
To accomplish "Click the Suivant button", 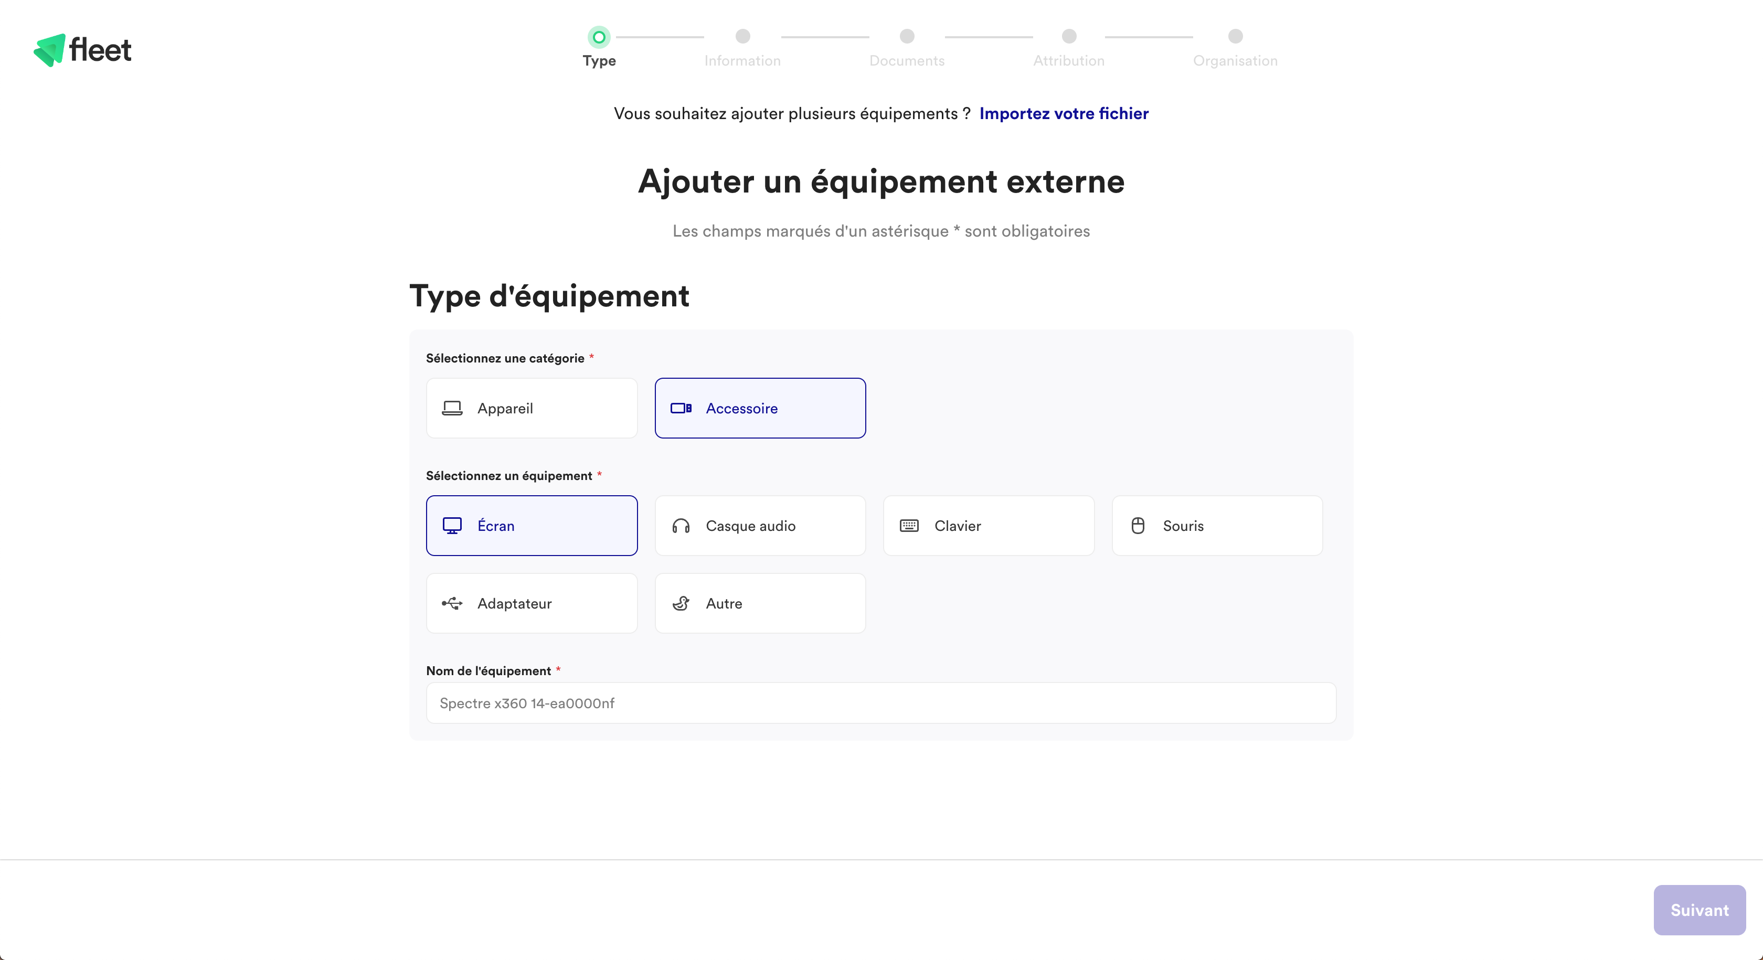I will click(1700, 910).
